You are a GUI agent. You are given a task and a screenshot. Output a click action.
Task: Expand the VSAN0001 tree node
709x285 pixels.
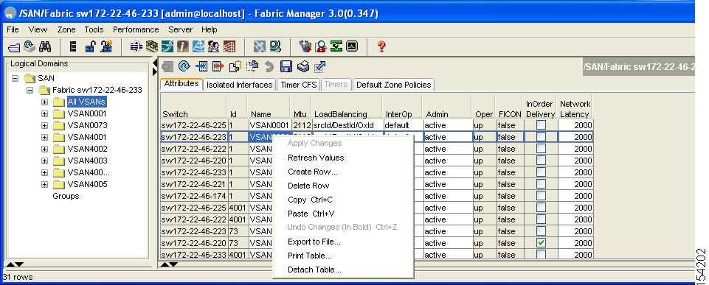[44, 113]
